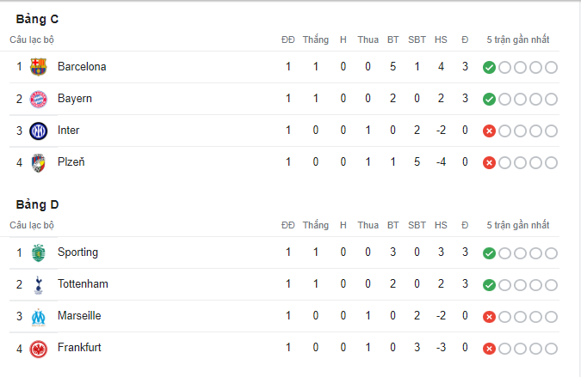581x377 pixels.
Task: Click the Bảng C group heading
Action: tap(37, 19)
